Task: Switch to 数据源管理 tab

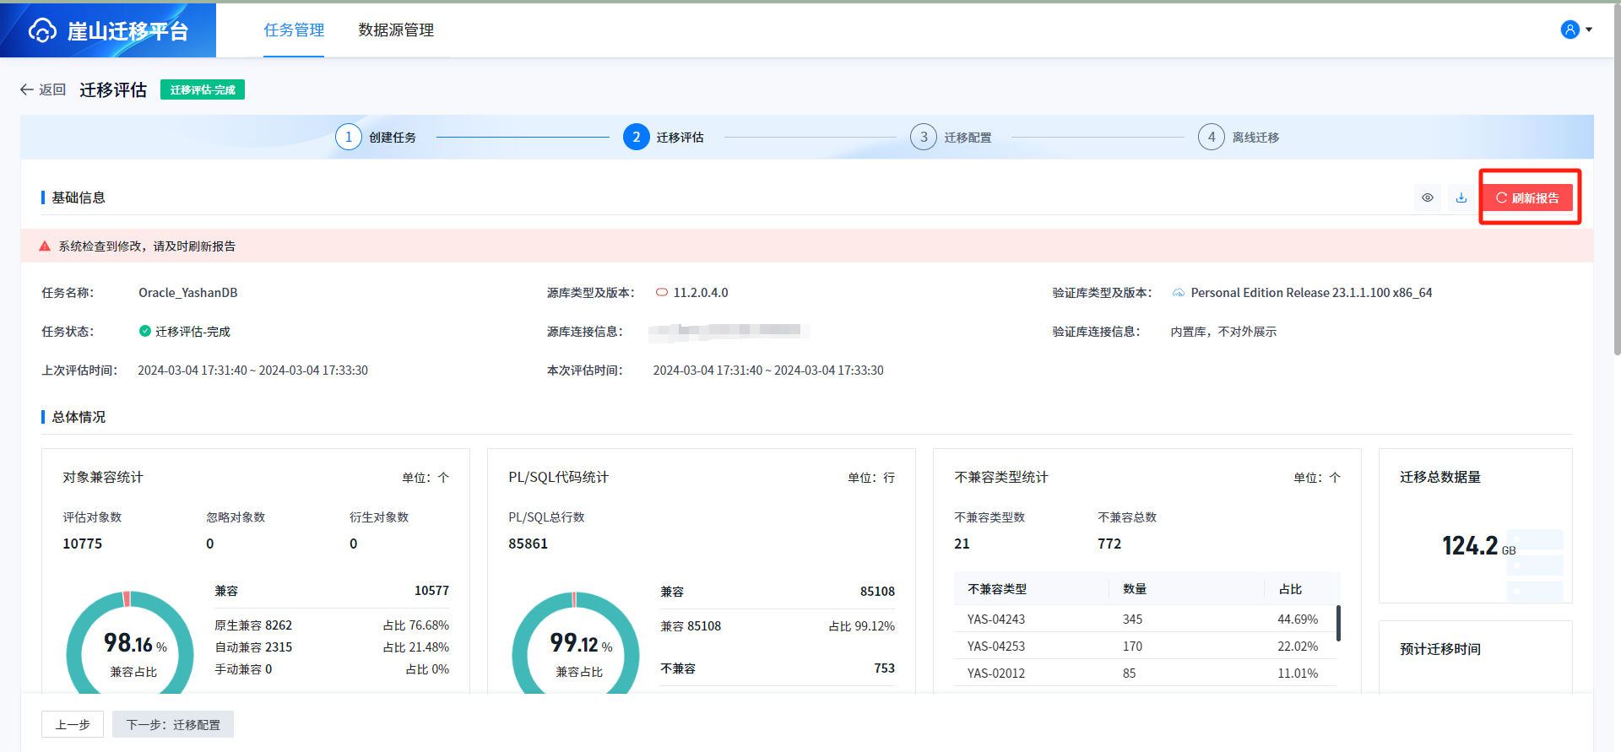Action: 396,30
